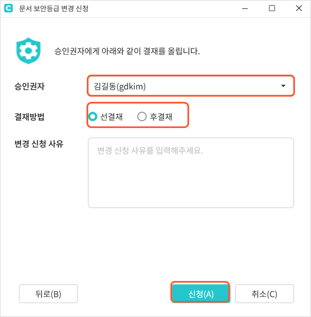Click the 승인권자에게 결재 안내 message text

click(x=127, y=51)
